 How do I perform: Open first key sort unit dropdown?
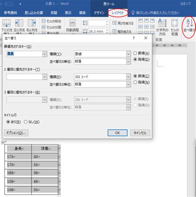click(128, 61)
